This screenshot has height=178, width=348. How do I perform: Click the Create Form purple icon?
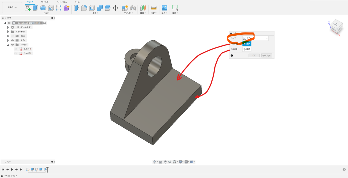[66, 8]
